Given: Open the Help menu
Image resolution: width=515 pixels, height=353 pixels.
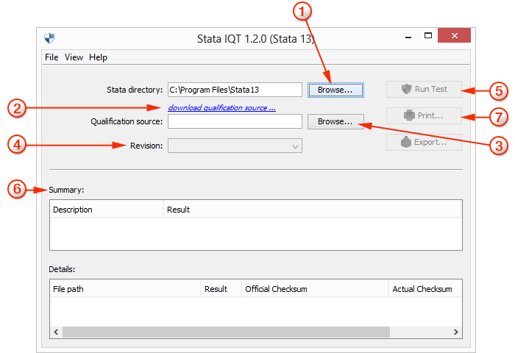Looking at the screenshot, I should 98,57.
